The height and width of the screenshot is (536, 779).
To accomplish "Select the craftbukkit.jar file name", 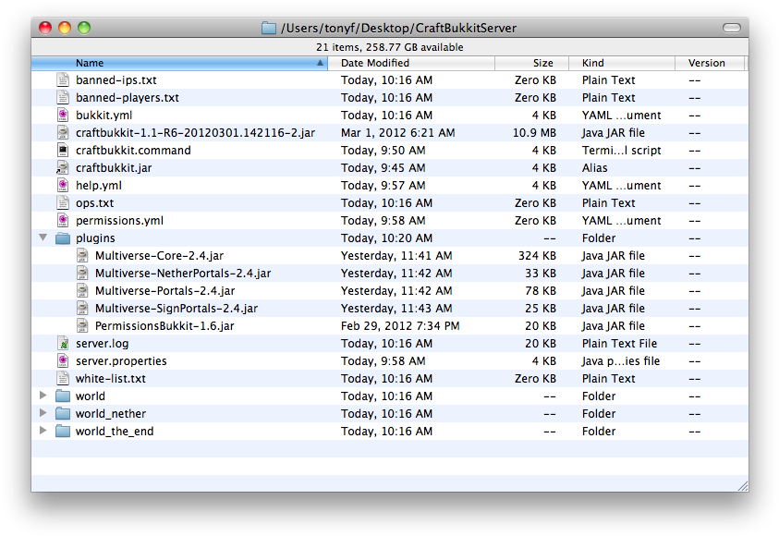I will click(x=114, y=168).
